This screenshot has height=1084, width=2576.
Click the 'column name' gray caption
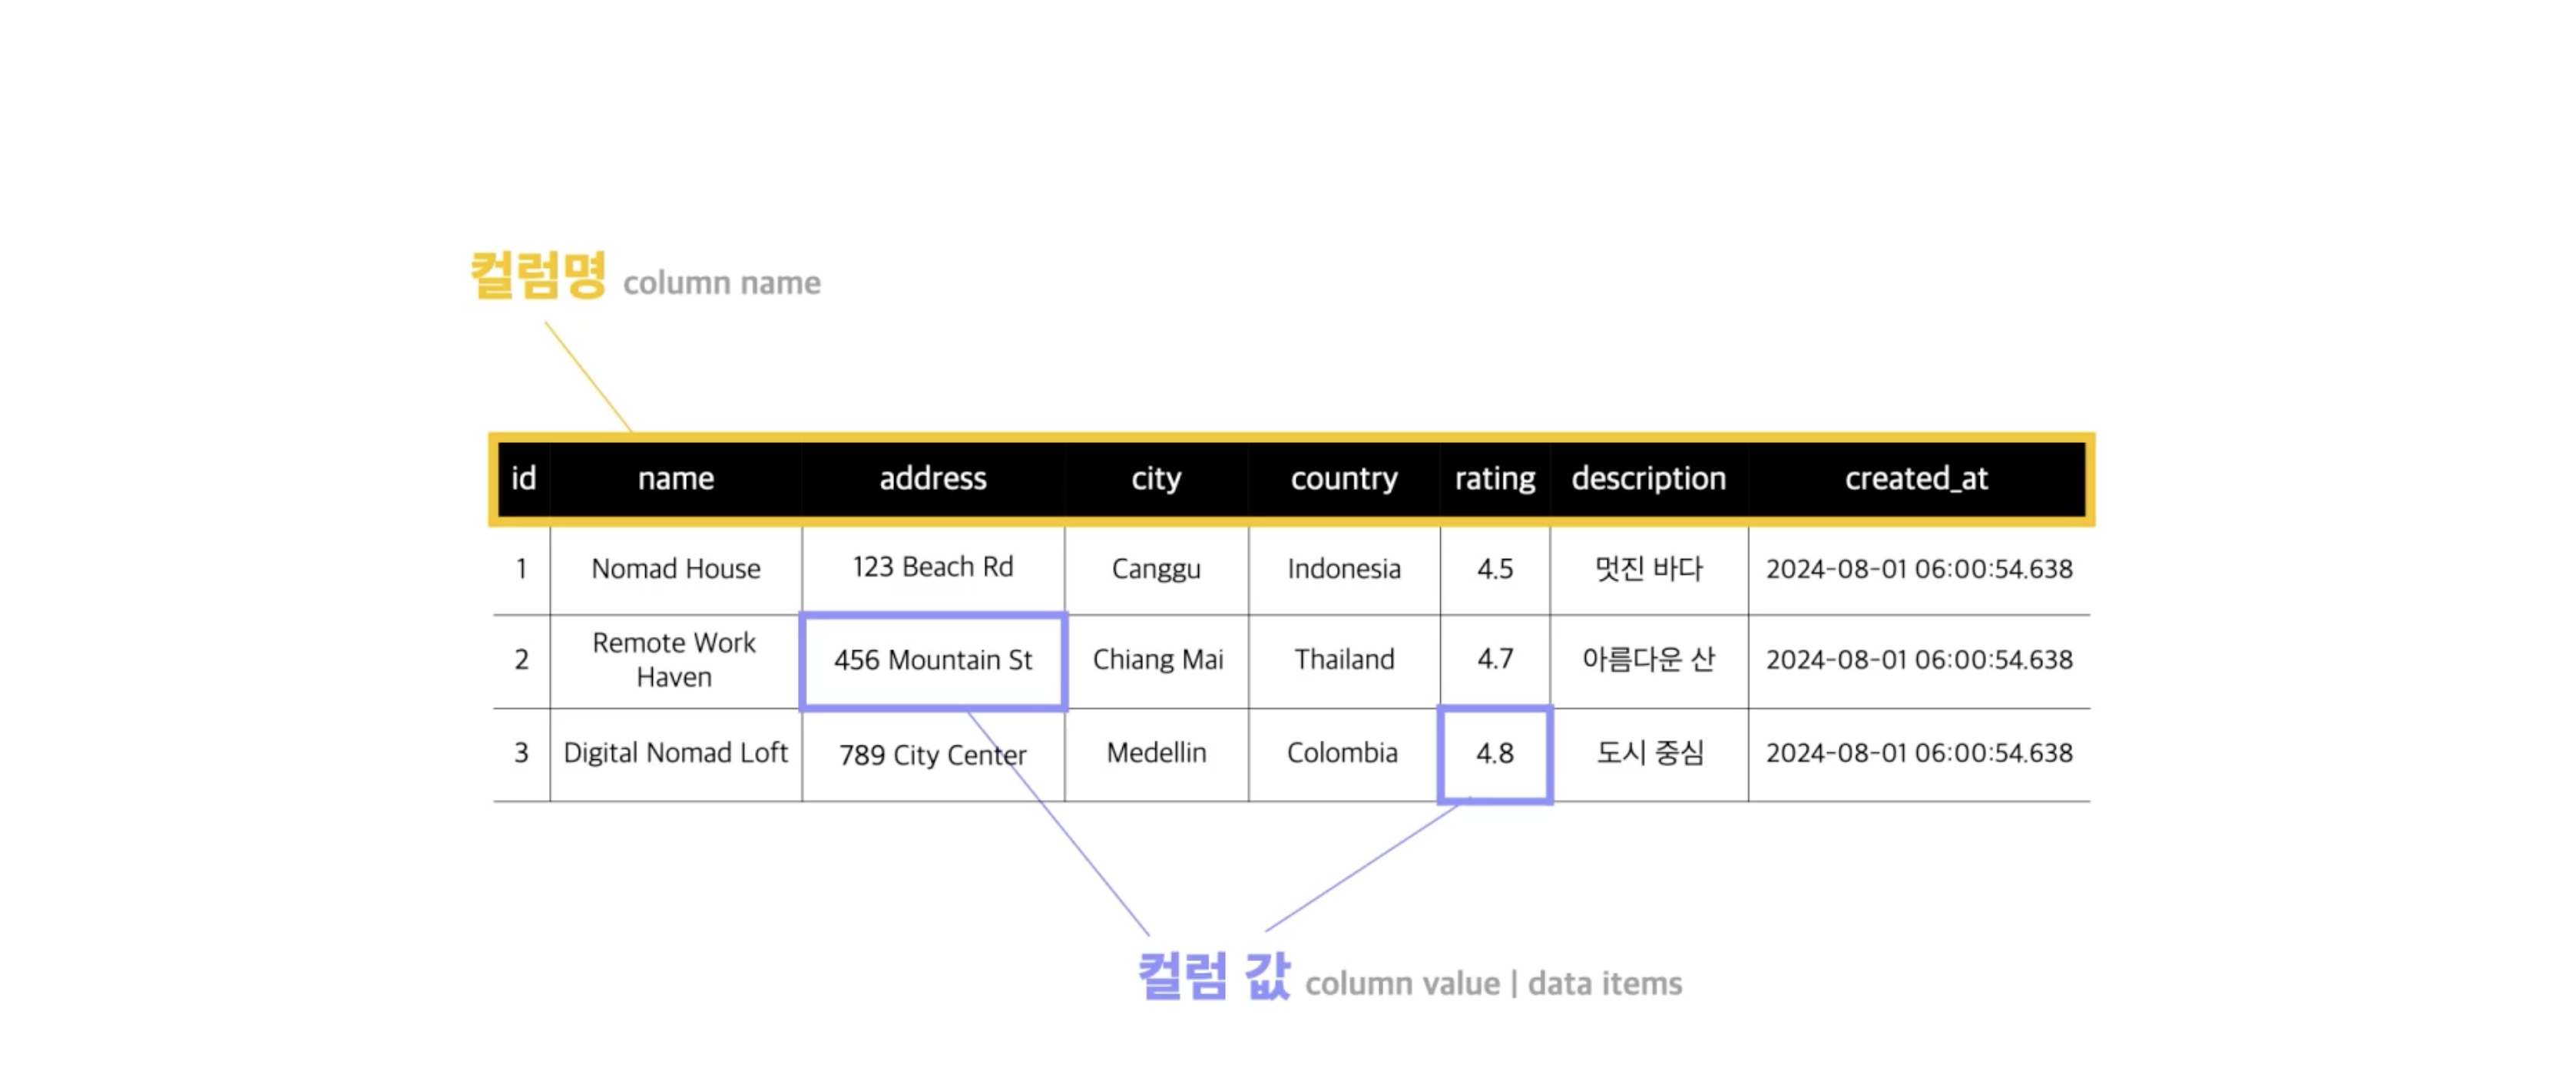click(722, 284)
